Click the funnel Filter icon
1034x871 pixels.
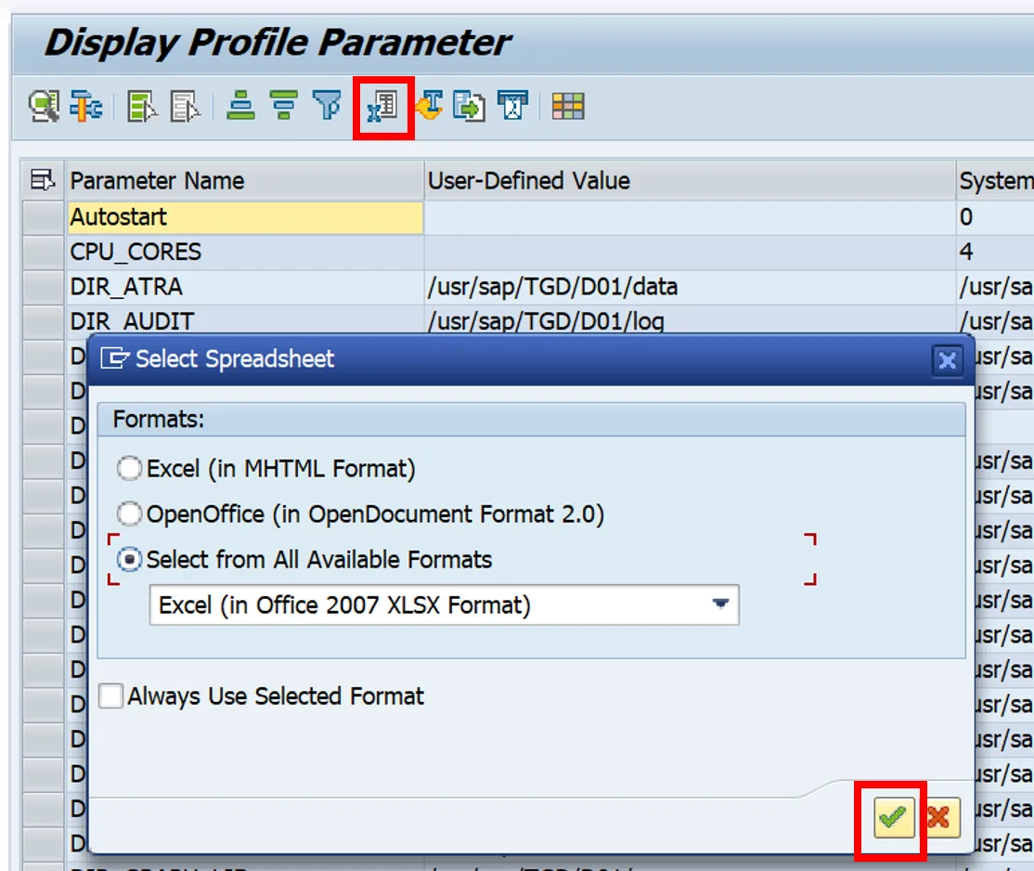(327, 106)
